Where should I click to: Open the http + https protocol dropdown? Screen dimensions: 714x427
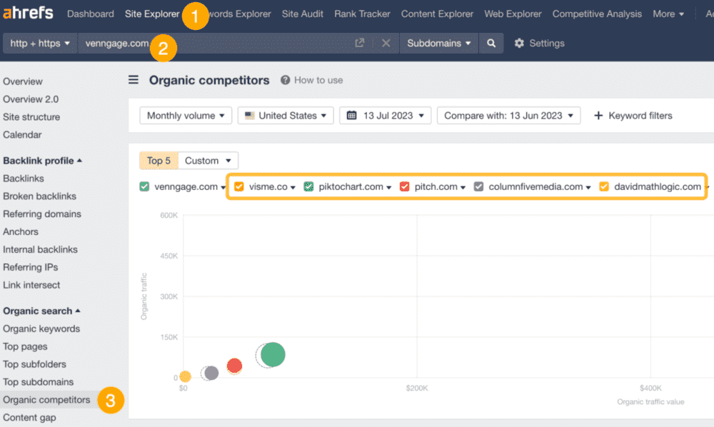pos(40,44)
